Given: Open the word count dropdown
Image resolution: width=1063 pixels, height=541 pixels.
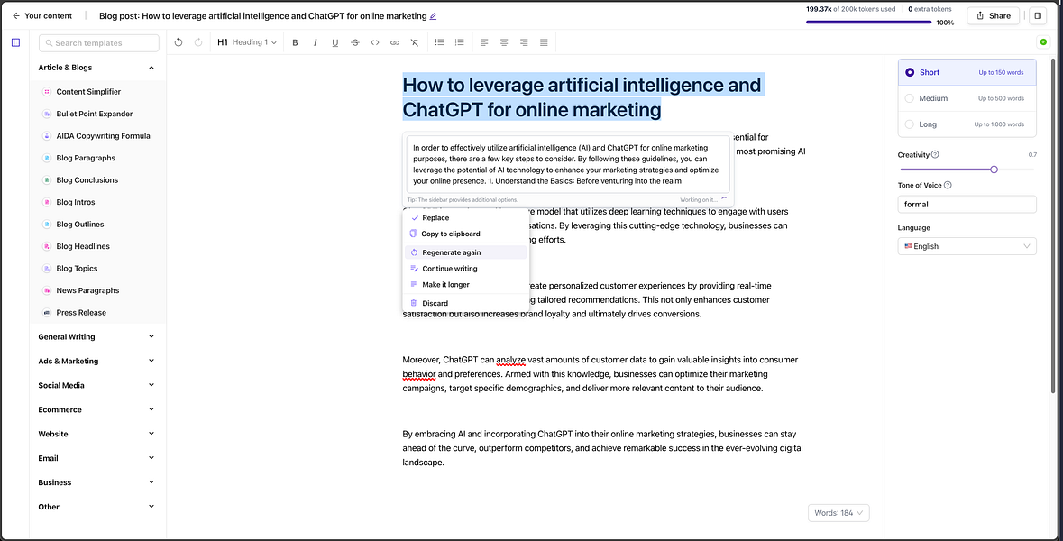Looking at the screenshot, I should pyautogui.click(x=838, y=513).
